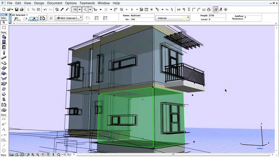Viewport: 279px width, 157px height.
Task: Select the Beam tool
Action: click(x=4, y=58)
